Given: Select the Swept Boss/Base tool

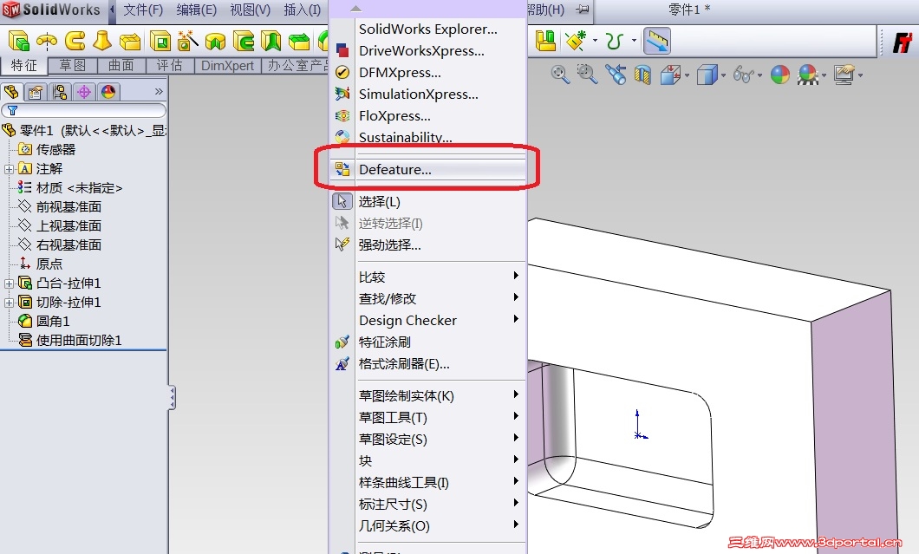Looking at the screenshot, I should tap(75, 41).
